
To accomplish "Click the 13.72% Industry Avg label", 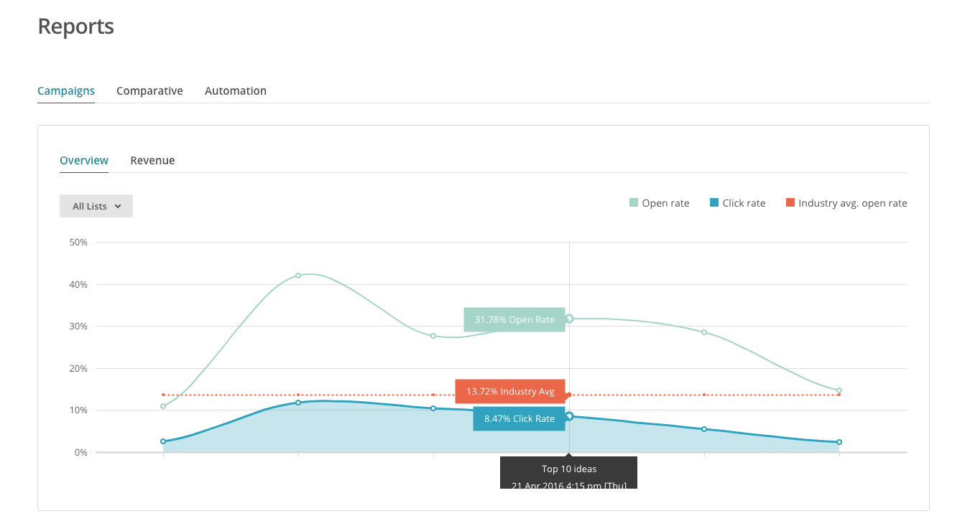I will click(510, 392).
